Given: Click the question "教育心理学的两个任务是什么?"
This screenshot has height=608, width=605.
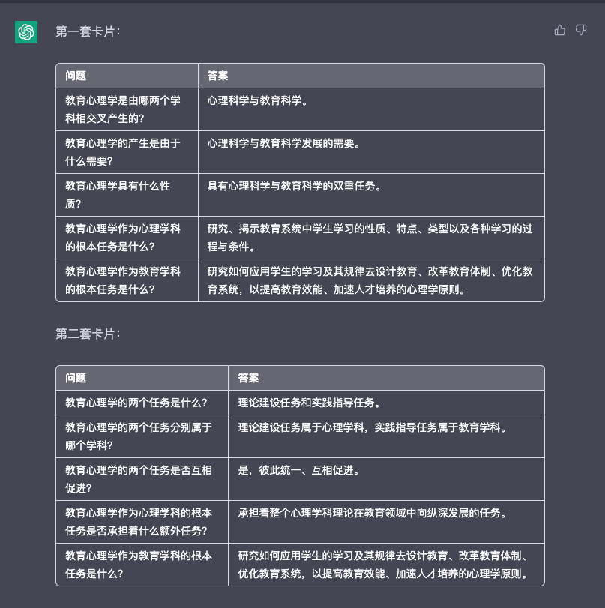Looking at the screenshot, I should (x=136, y=403).
